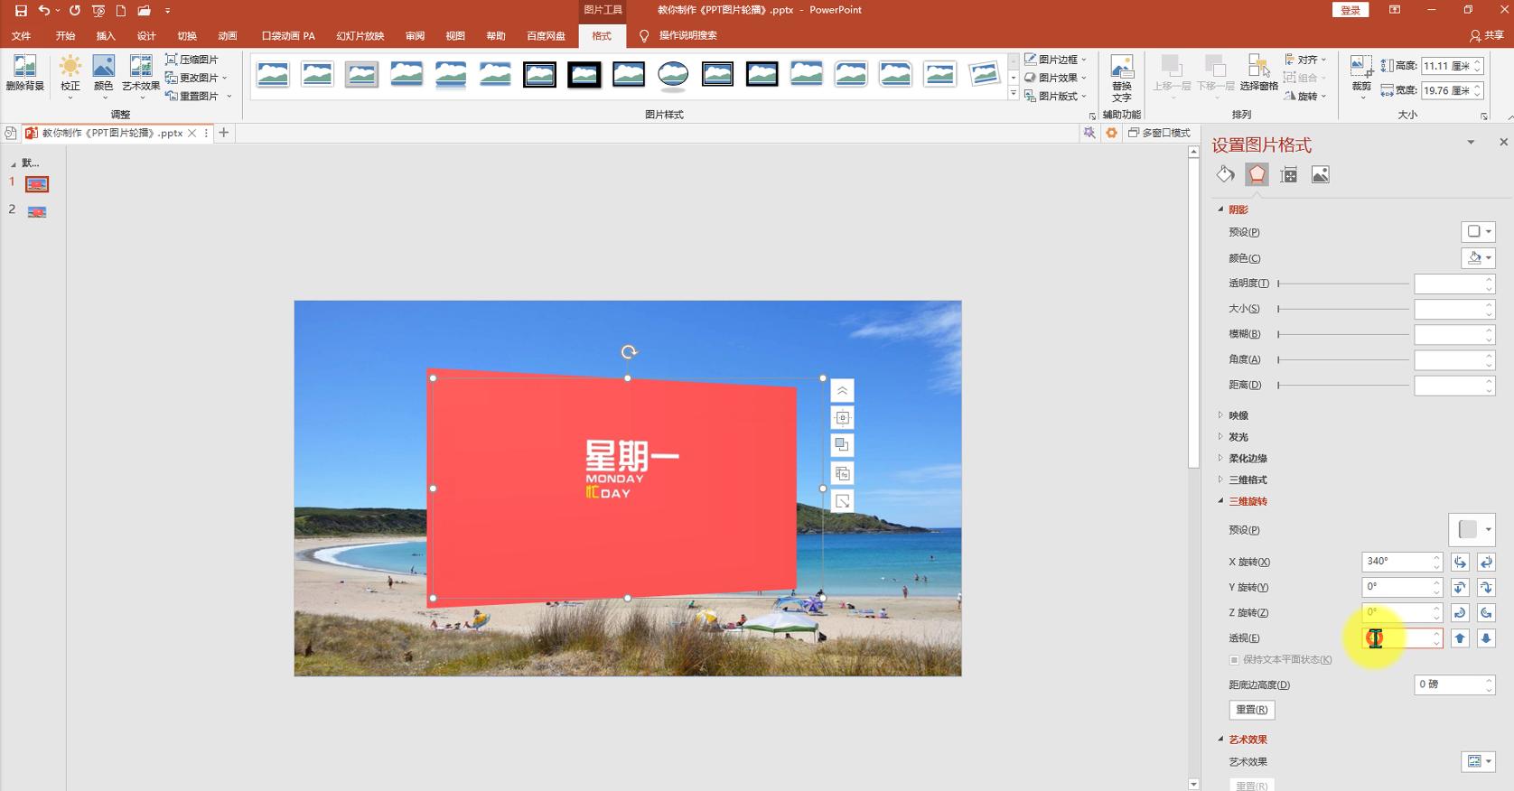The width and height of the screenshot is (1514, 791).
Task: Open the Insert (插入) ribbon tab
Action: click(106, 36)
